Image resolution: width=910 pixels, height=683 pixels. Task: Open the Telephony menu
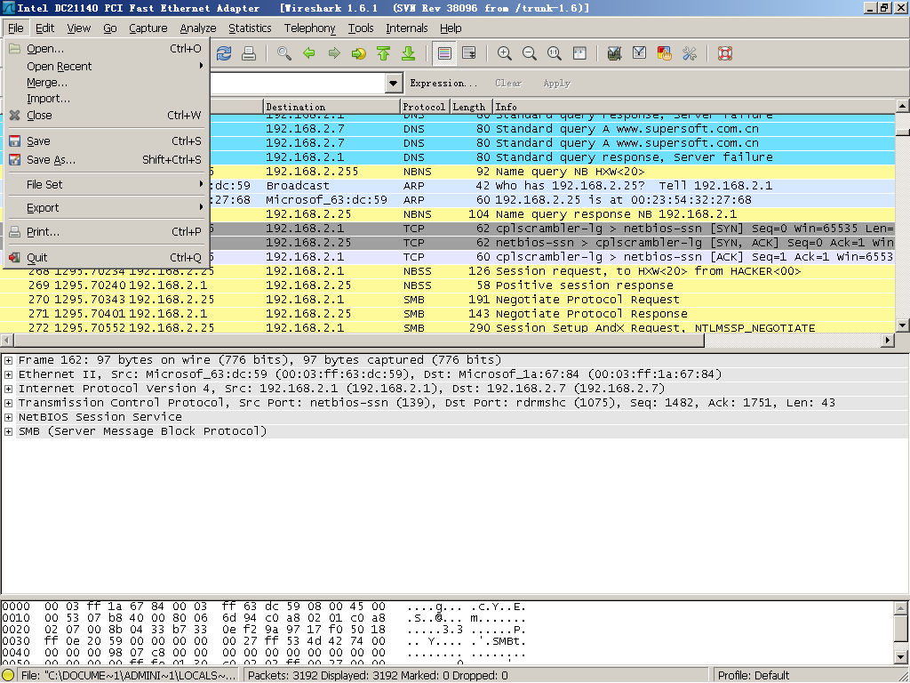pos(310,28)
